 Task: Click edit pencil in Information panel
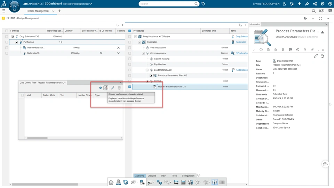[x=316, y=56]
